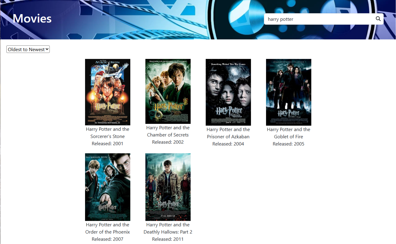Click the 'Released: 2001' text
Screen dimensions: 396x244
[x=108, y=144]
